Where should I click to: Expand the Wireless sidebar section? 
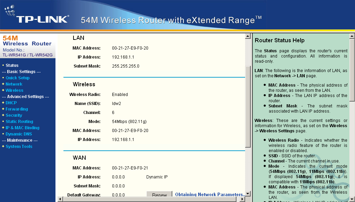coord(14,90)
